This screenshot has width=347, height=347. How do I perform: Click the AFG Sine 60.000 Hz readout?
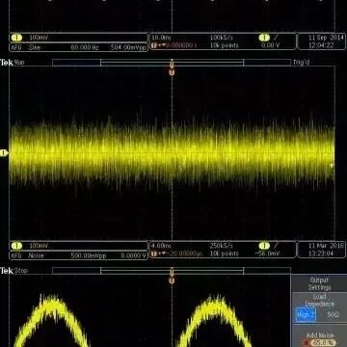(79, 47)
